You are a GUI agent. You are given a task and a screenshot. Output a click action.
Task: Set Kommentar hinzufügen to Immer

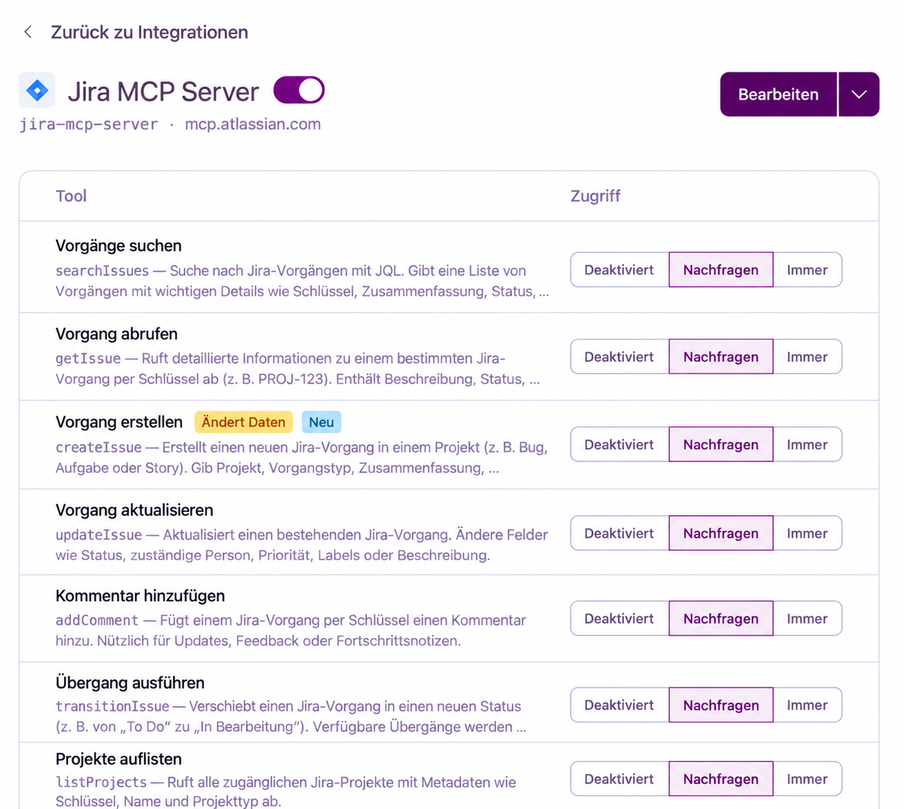coord(807,618)
